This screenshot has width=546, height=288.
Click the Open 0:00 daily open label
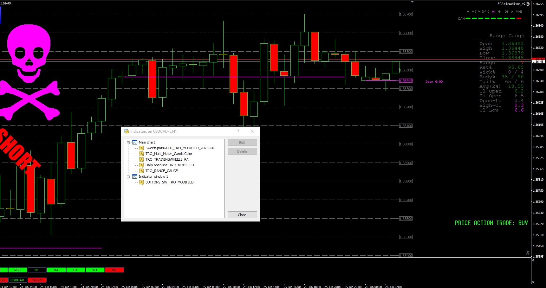(x=434, y=82)
